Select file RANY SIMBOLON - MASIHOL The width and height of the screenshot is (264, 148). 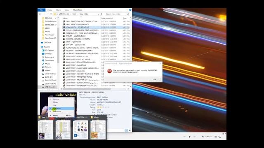pyautogui.click(x=77, y=24)
